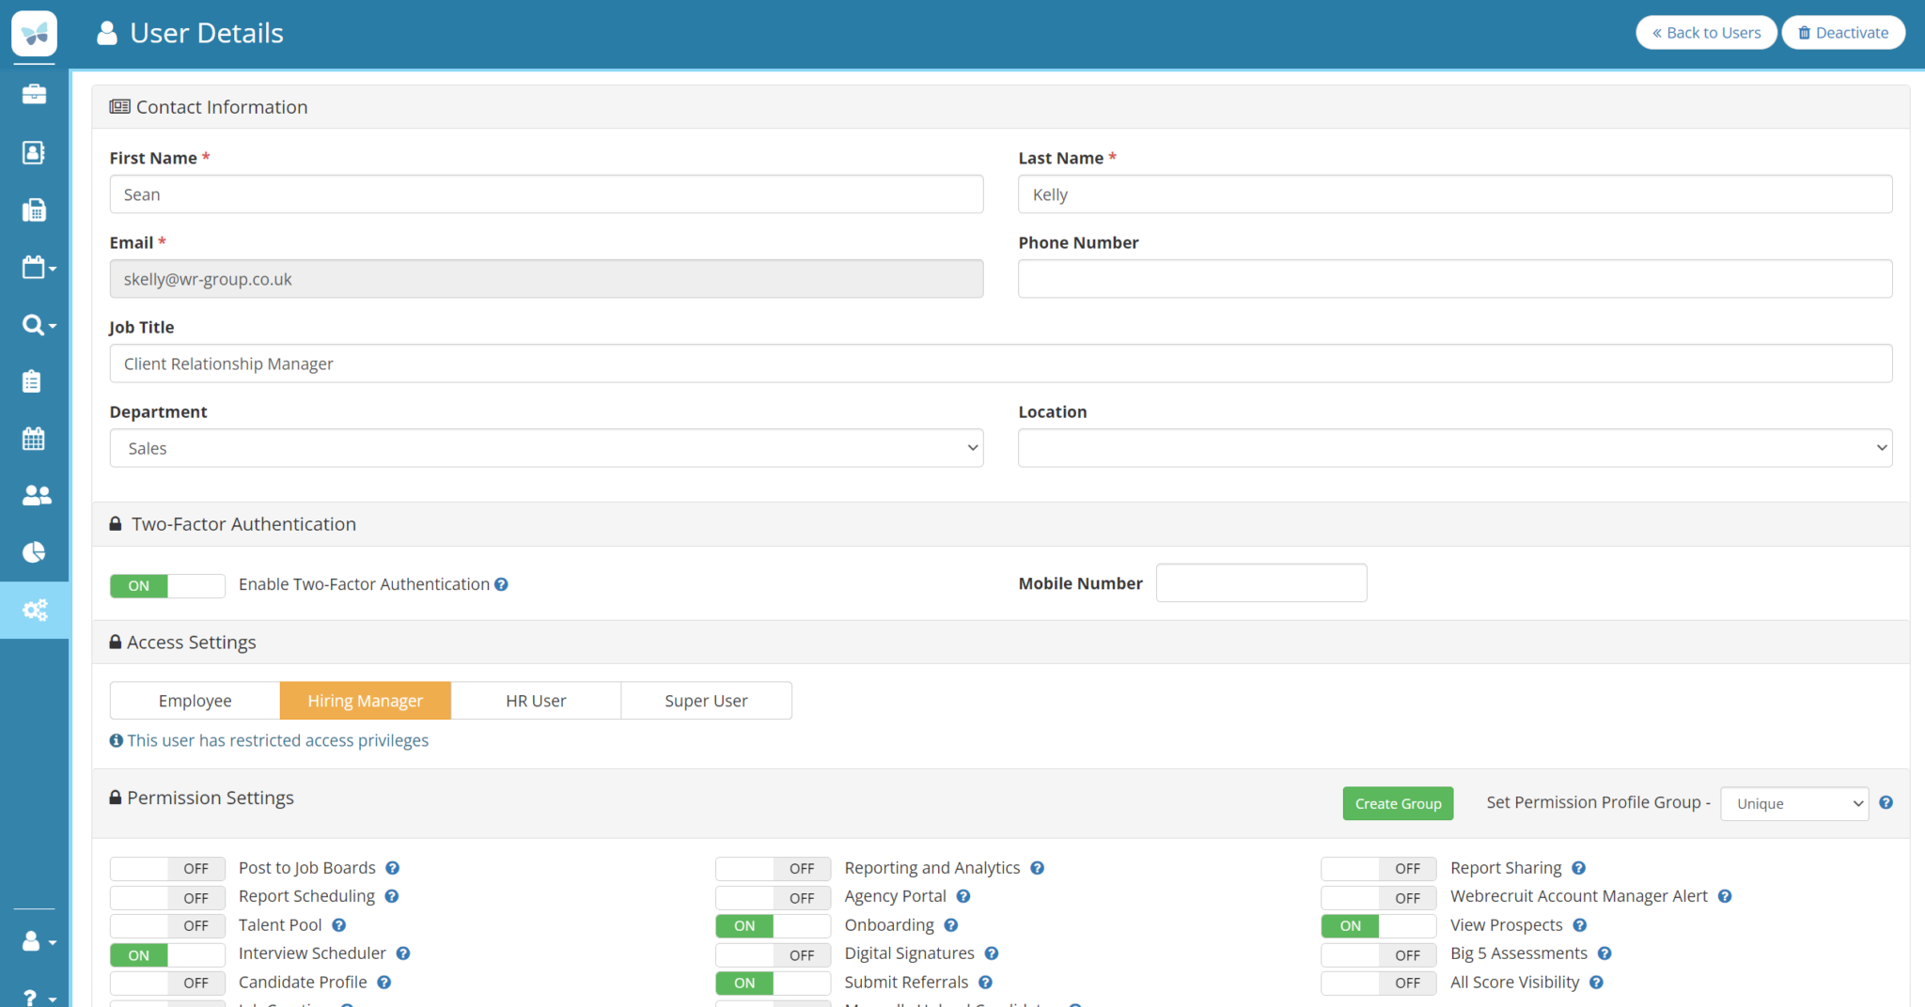Disable the Two-Factor Authentication toggle
This screenshot has width=1925, height=1007.
coord(167,585)
